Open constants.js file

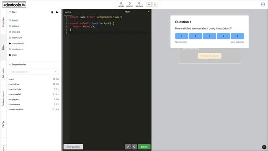18,49
